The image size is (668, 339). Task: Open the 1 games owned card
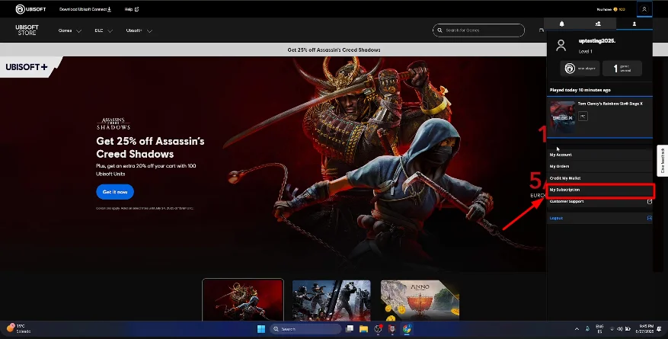coord(622,68)
